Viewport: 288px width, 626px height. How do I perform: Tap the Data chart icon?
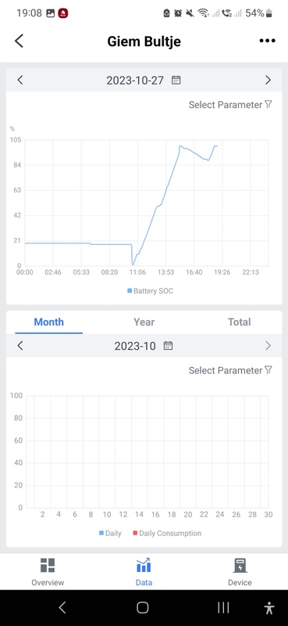pos(144,565)
